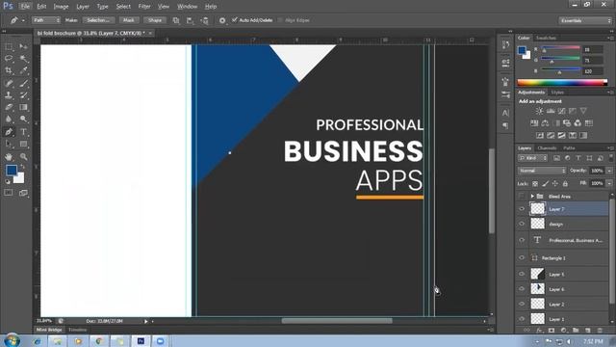Click the Brightness/Contrast adjustment icon

[x=539, y=112]
